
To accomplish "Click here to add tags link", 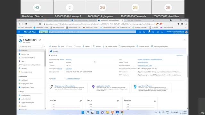I will (73, 79).
